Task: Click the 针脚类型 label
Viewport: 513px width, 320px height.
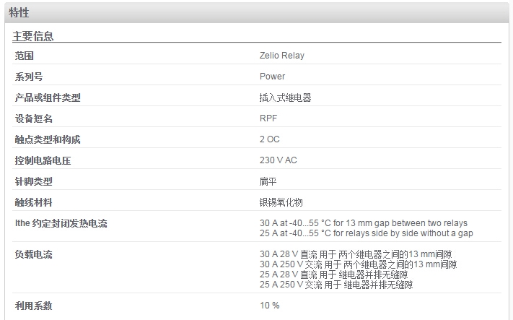Action: point(34,181)
